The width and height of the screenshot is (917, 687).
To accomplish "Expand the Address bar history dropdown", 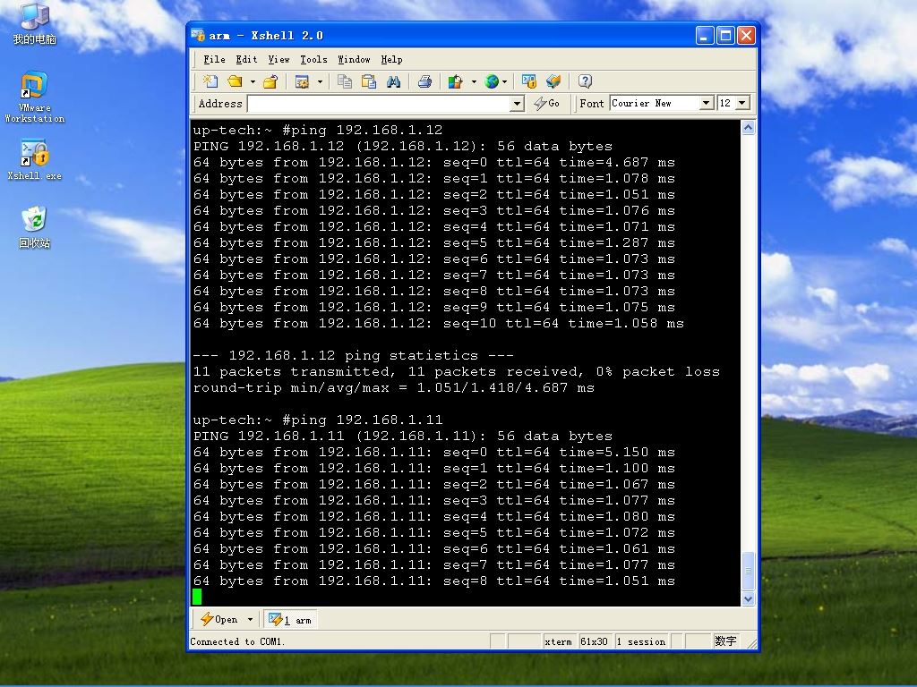I will (517, 104).
